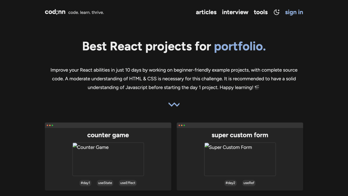Click the blue 'portfolio.' heading word

click(240, 46)
